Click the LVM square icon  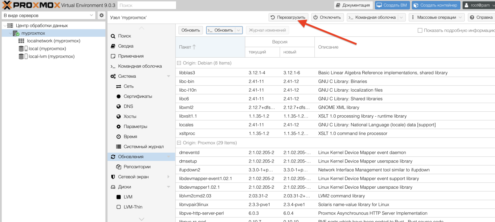click(118, 197)
